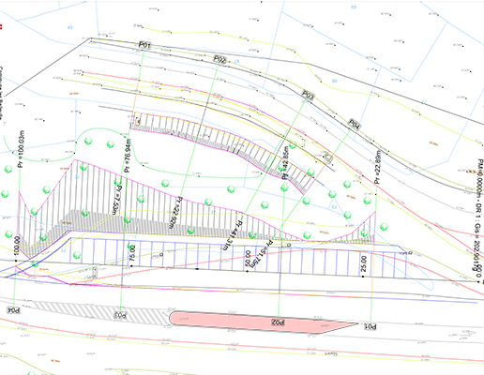Click the Pr =7.53m dimension text
Image resolution: width=484 pixels, height=375 pixels.
(x=117, y=201)
